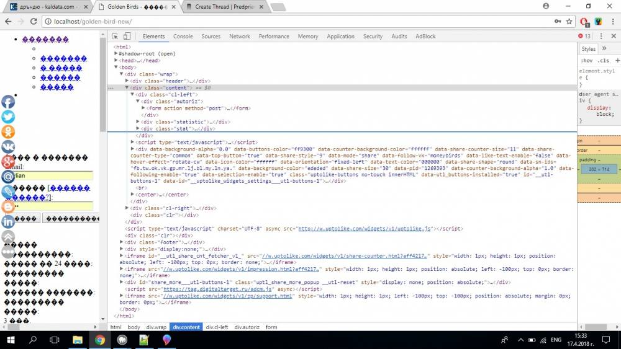
Task: Open the Network tab
Action: tap(240, 36)
